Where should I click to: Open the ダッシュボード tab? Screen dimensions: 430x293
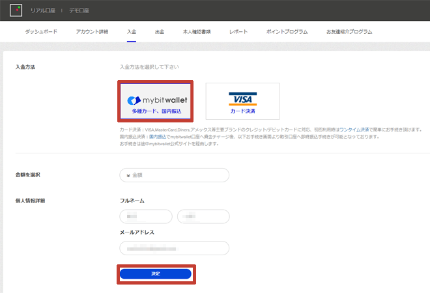coord(42,31)
